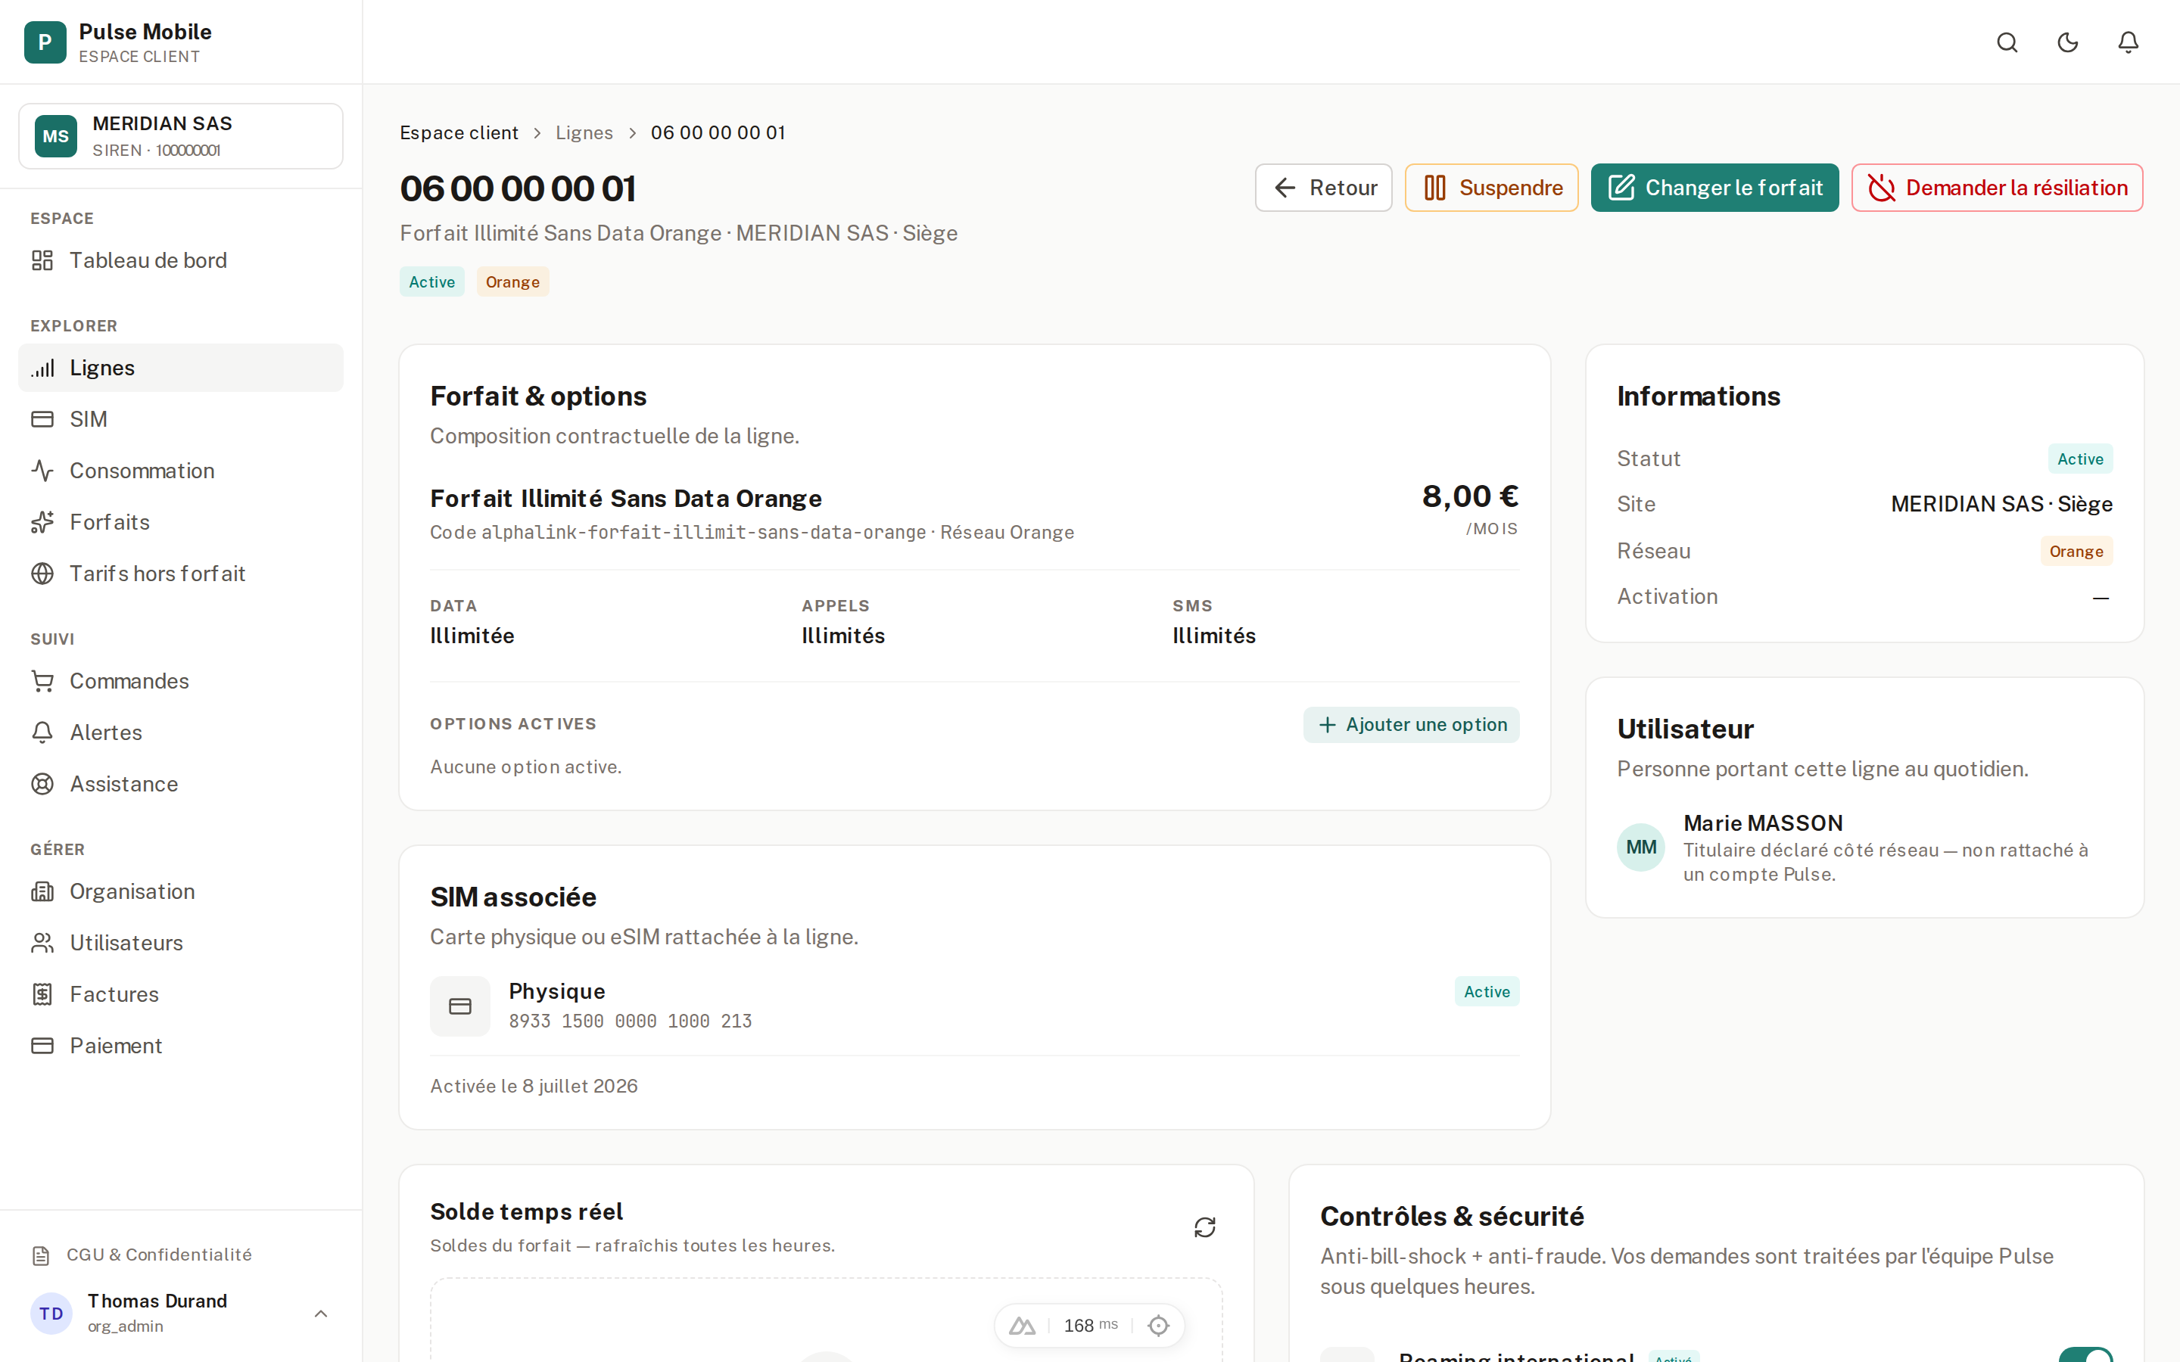Image resolution: width=2180 pixels, height=1362 pixels.
Task: Click the MS avatar badge for MERIDIAN SAS
Action: click(56, 136)
